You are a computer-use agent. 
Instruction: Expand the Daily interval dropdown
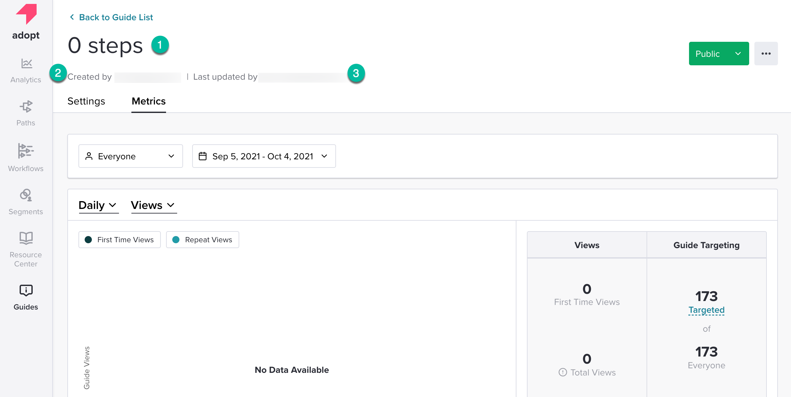coord(98,205)
